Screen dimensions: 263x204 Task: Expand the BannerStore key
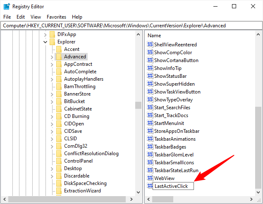click(52, 94)
